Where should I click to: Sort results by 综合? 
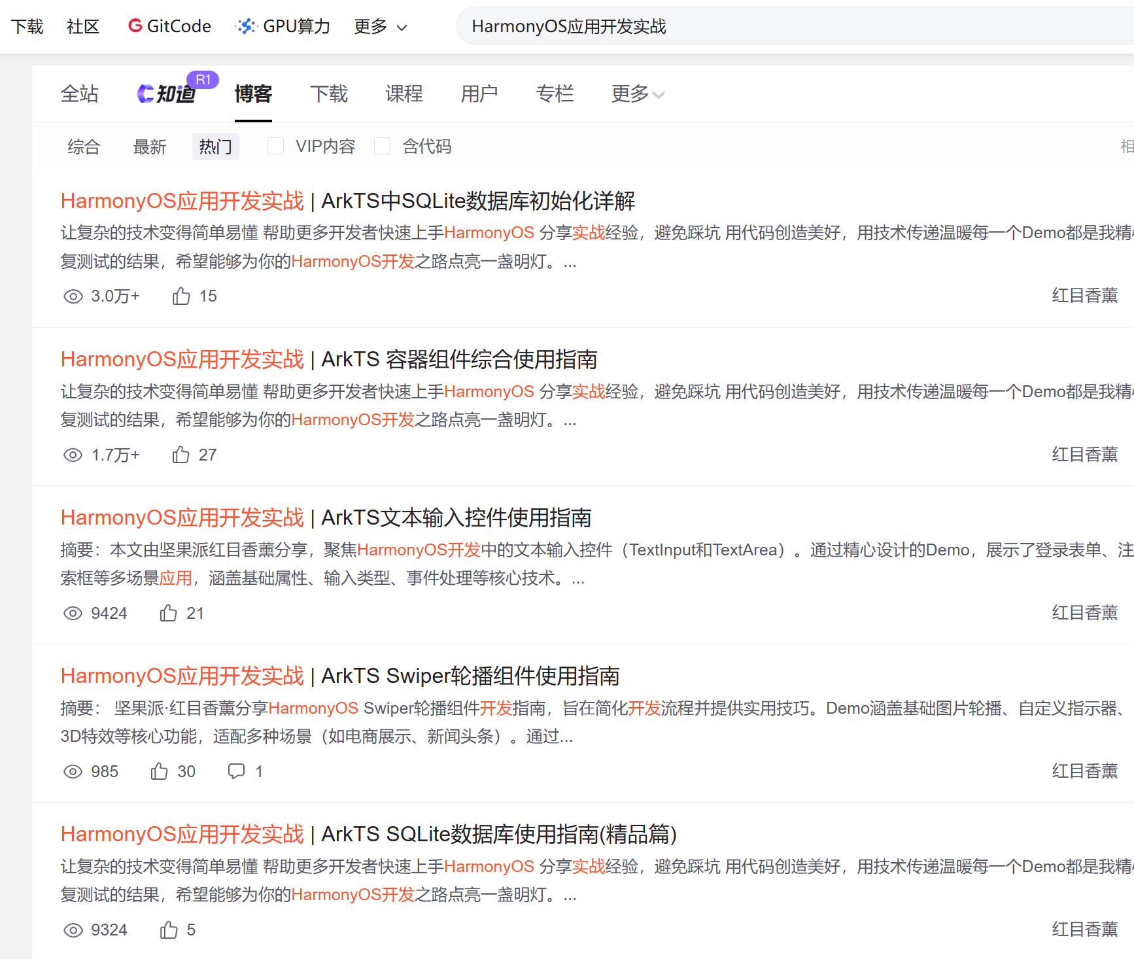(84, 147)
